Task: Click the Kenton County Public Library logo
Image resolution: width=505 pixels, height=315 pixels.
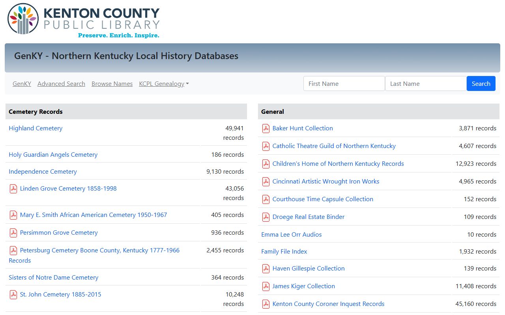Action: pyautogui.click(x=84, y=20)
